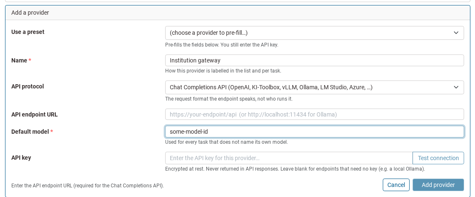This screenshot has width=475, height=197.
Task: Click the Default model label
Action: [x=32, y=132]
